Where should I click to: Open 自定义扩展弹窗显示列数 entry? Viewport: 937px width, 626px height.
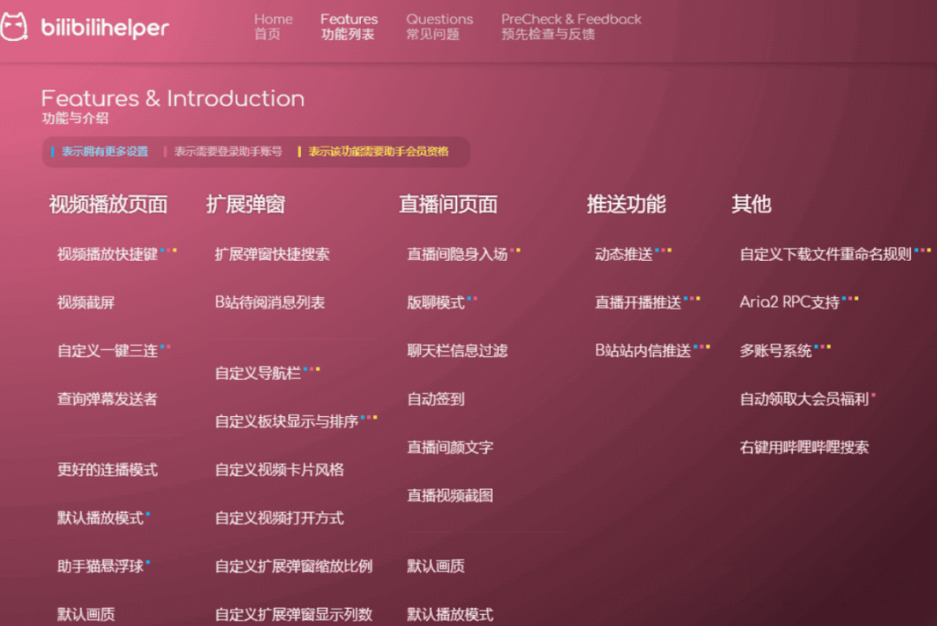pos(294,614)
